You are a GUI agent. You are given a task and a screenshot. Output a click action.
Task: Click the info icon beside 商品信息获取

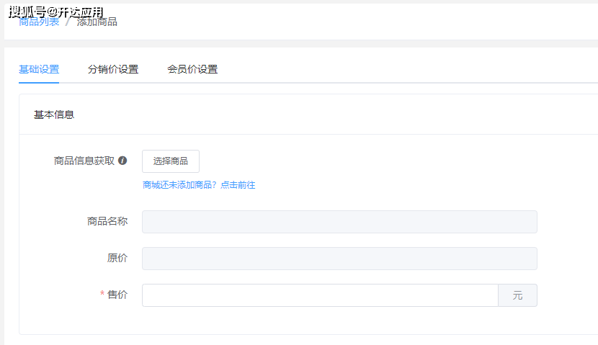(122, 161)
